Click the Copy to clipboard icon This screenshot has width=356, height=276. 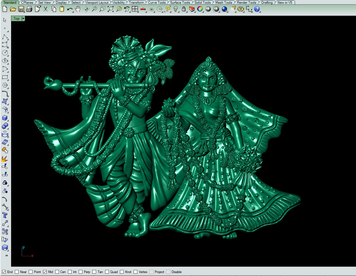click(54, 9)
